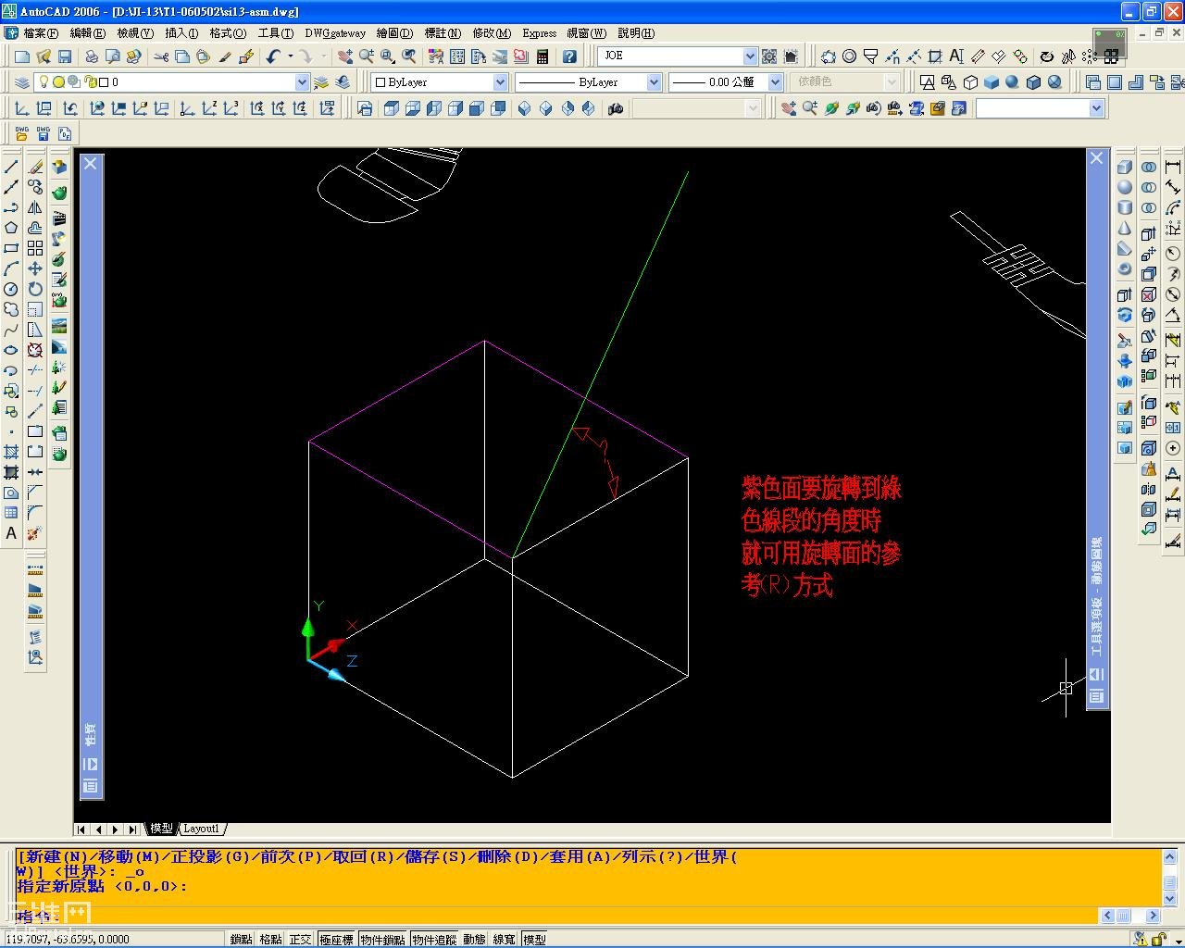Open the 檢視(V) View menu

pyautogui.click(x=135, y=33)
